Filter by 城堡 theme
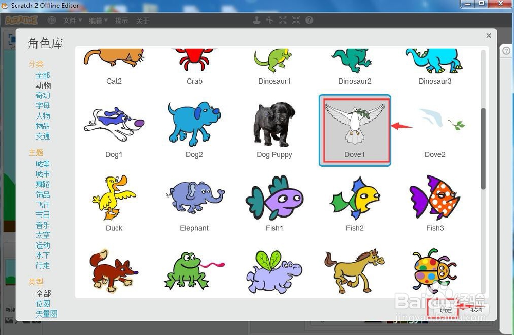The image size is (514, 335). pos(43,164)
